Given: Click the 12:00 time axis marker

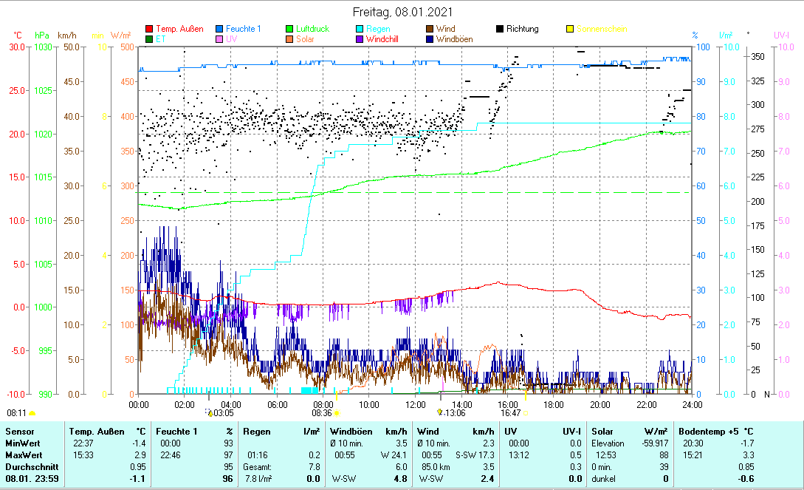Looking at the screenshot, I should [415, 404].
